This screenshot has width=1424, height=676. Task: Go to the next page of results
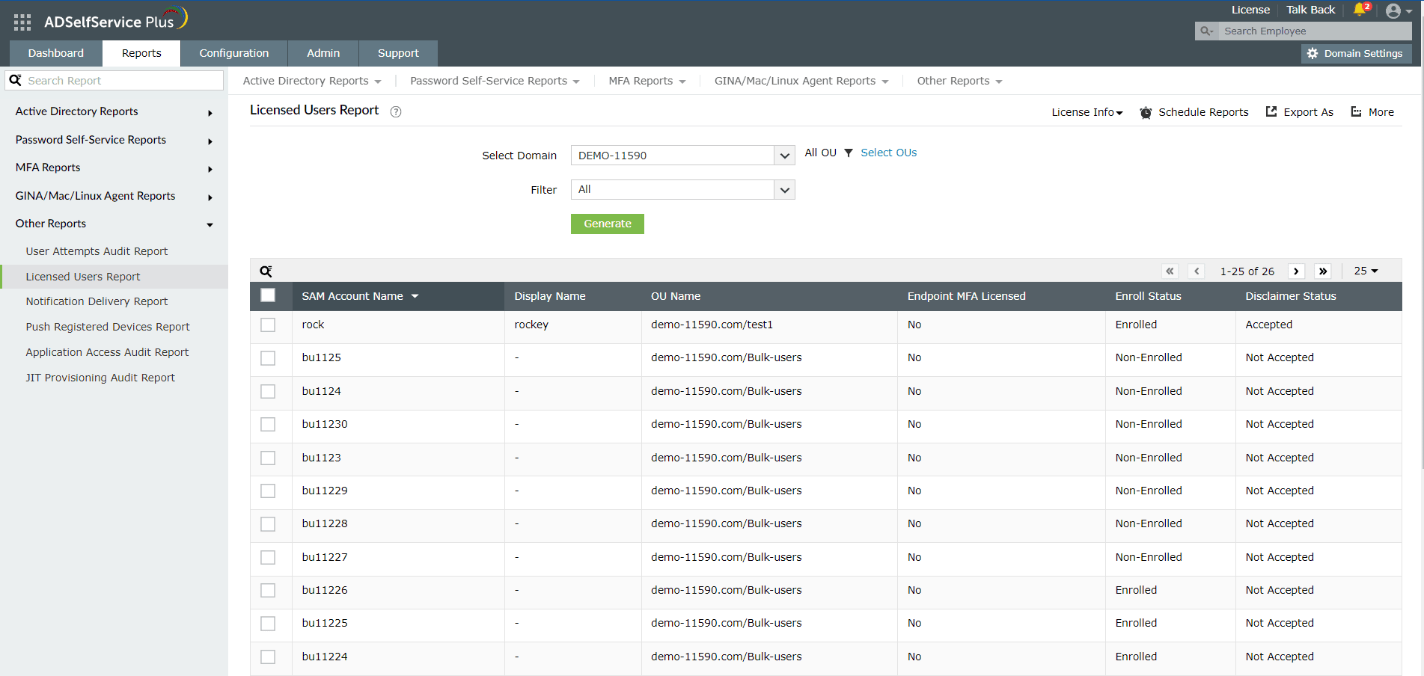click(1297, 271)
